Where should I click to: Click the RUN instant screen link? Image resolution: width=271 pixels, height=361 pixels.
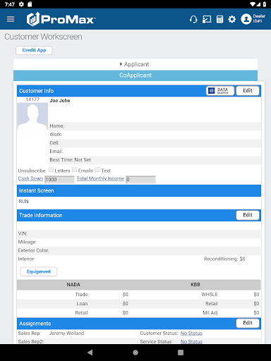coord(23,202)
